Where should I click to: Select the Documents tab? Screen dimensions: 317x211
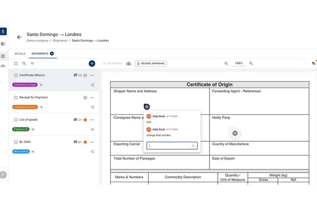[41, 53]
